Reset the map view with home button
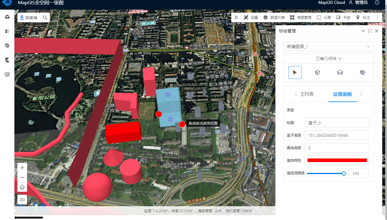The width and height of the screenshot is (387, 220). point(22,187)
